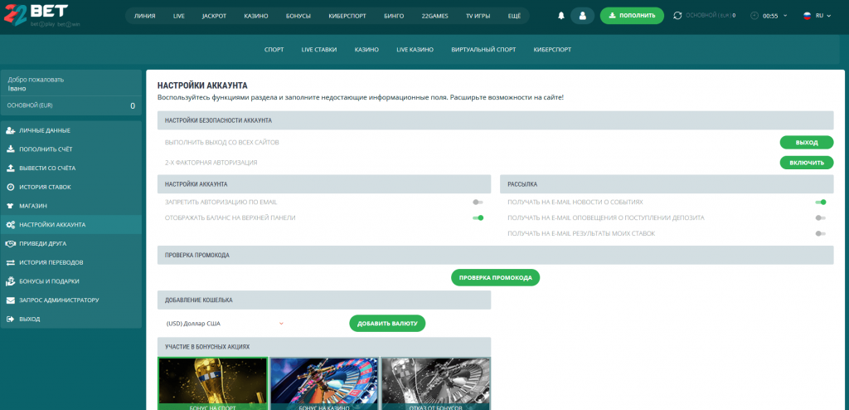Click the Магазин sidebar icon
Image resolution: width=849 pixels, height=410 pixels.
tap(10, 206)
